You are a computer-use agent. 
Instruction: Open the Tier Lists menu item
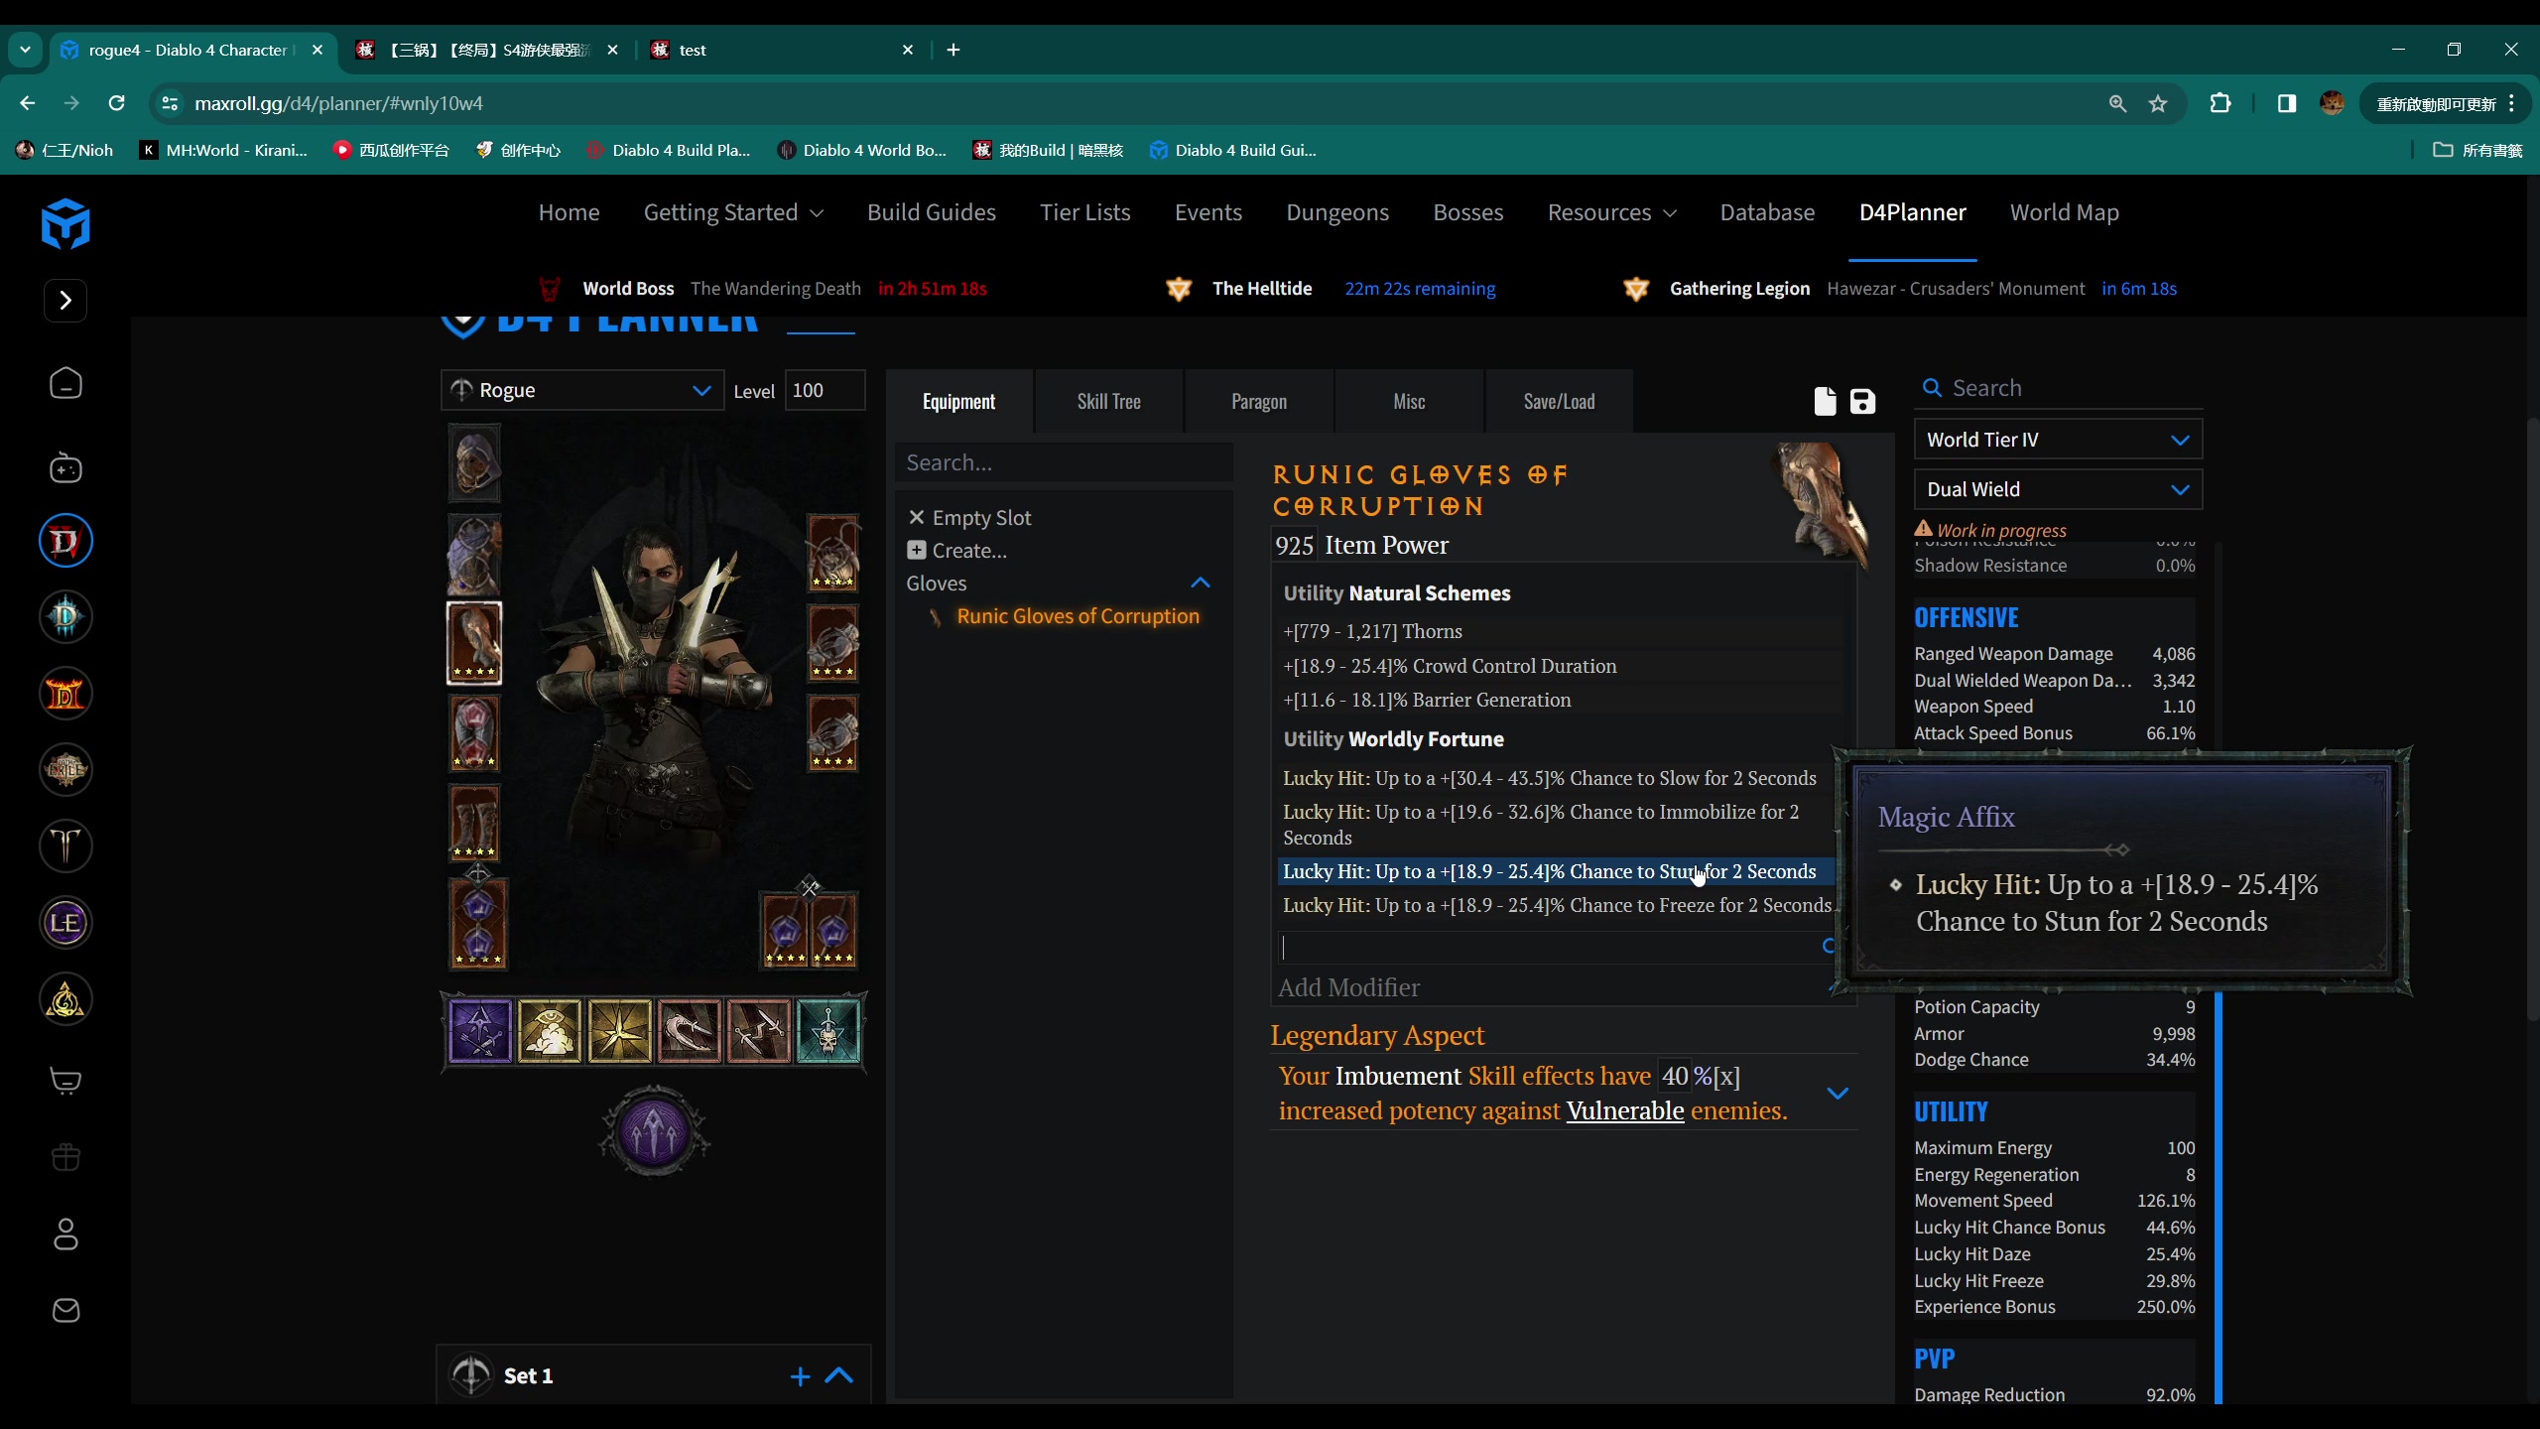(x=1085, y=212)
